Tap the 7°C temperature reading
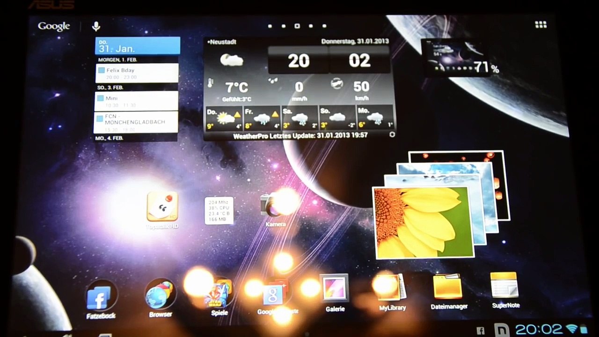Image resolution: width=599 pixels, height=337 pixels. coord(237,87)
